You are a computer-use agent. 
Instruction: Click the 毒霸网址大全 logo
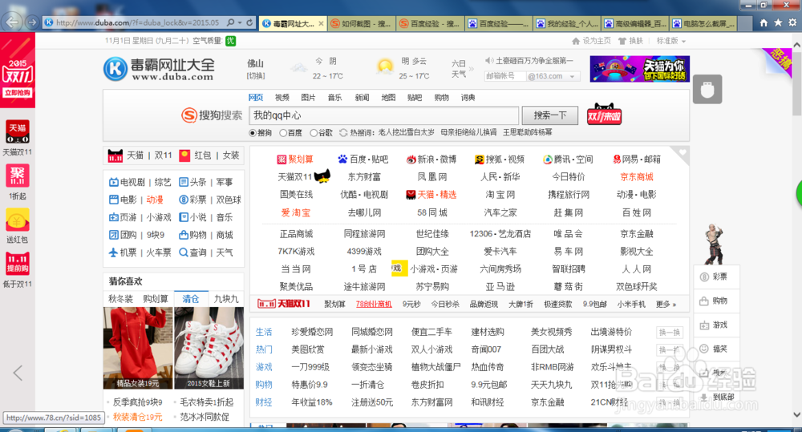click(x=159, y=69)
